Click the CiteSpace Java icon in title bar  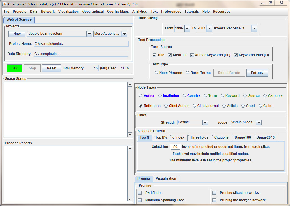5,4
